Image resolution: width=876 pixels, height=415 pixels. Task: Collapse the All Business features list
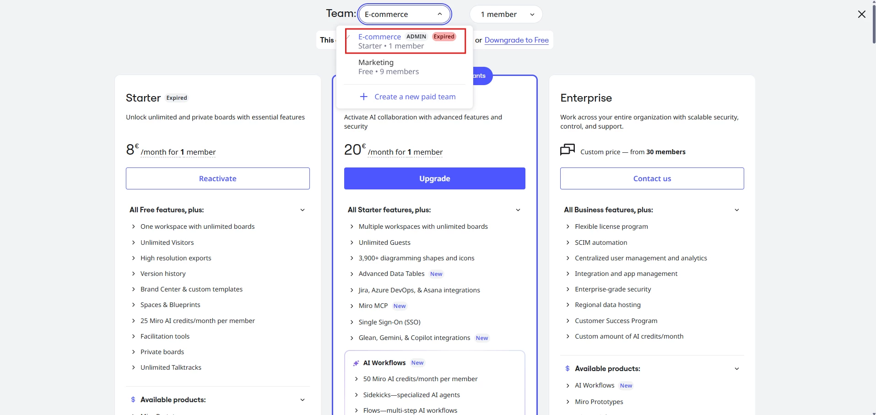pyautogui.click(x=737, y=210)
